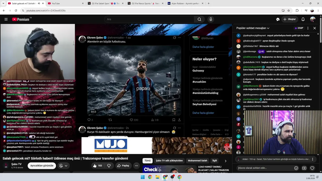
Task: Switch to X'te Nexus Sports tab
Action: coord(145,4)
